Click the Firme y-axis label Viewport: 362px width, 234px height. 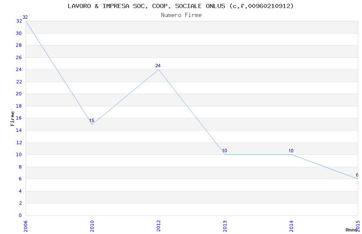pyautogui.click(x=12, y=118)
